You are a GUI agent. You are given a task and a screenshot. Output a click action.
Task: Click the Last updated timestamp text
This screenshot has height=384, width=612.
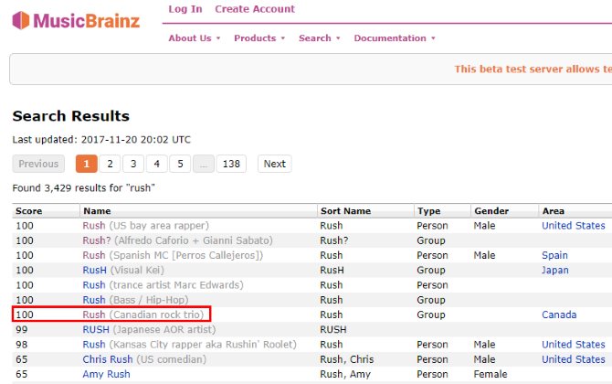tap(101, 140)
